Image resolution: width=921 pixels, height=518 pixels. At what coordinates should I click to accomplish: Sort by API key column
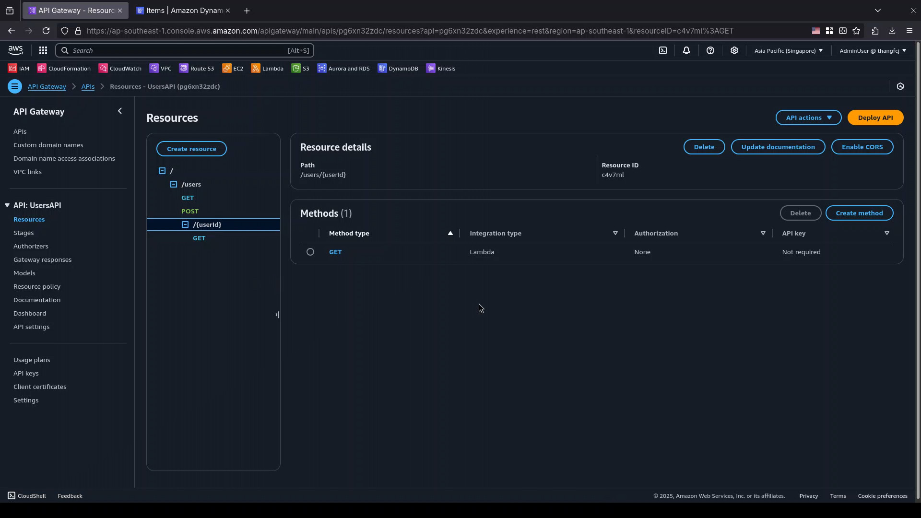click(887, 233)
